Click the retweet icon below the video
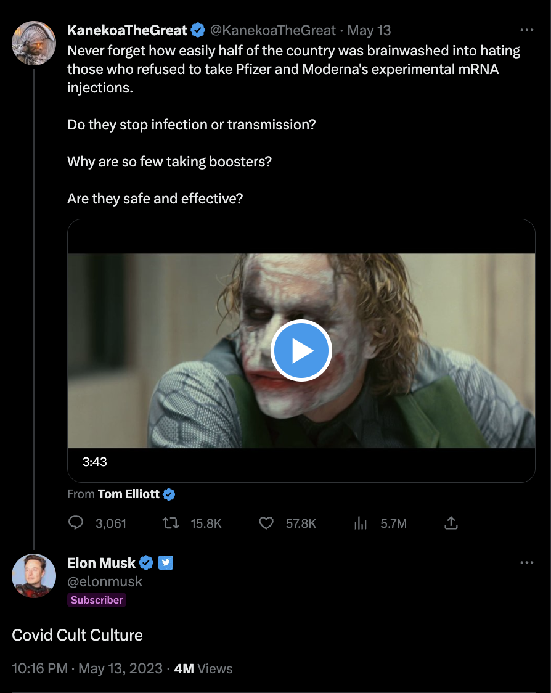Image resolution: width=551 pixels, height=693 pixels. click(x=171, y=523)
